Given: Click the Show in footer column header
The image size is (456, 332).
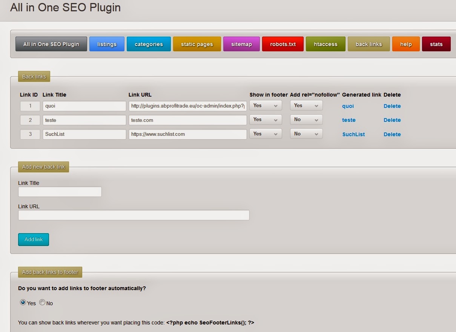Looking at the screenshot, I should pyautogui.click(x=269, y=95).
